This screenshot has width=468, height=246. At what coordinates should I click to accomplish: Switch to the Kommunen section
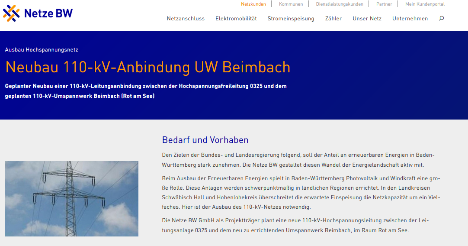click(291, 4)
